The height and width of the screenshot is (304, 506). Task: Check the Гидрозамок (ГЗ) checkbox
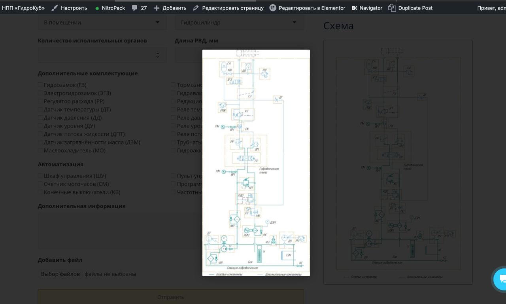coord(40,85)
